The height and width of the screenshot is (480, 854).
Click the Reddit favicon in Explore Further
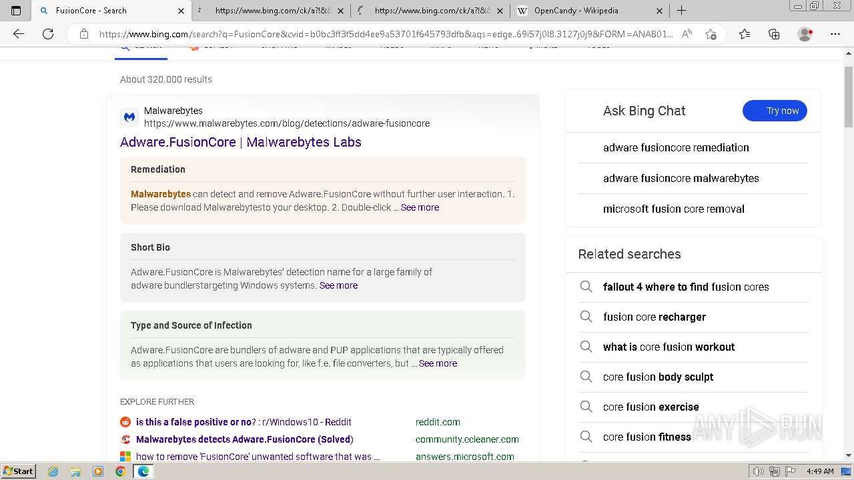click(x=125, y=422)
